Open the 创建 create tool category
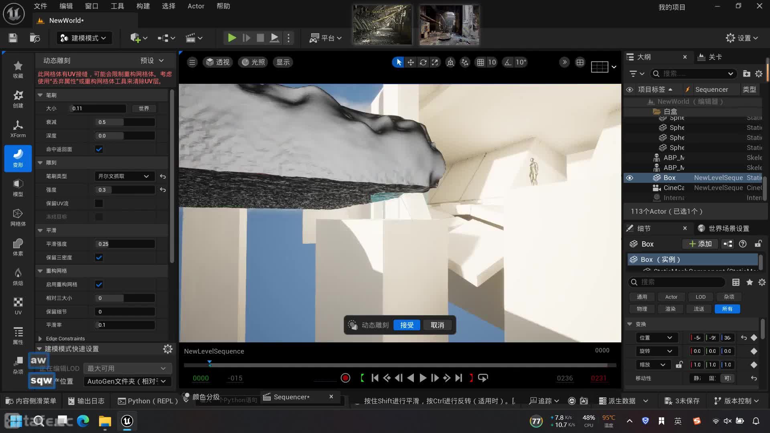This screenshot has width=770, height=433. (x=18, y=99)
